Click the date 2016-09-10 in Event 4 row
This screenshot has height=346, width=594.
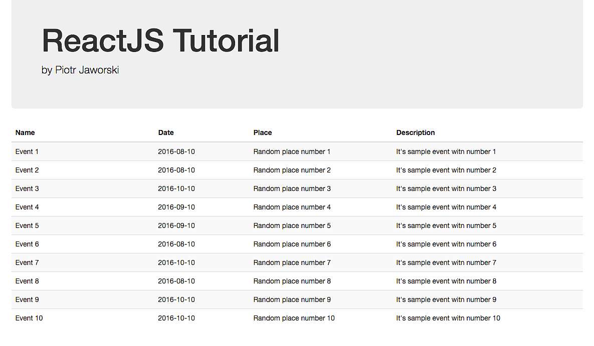(176, 207)
